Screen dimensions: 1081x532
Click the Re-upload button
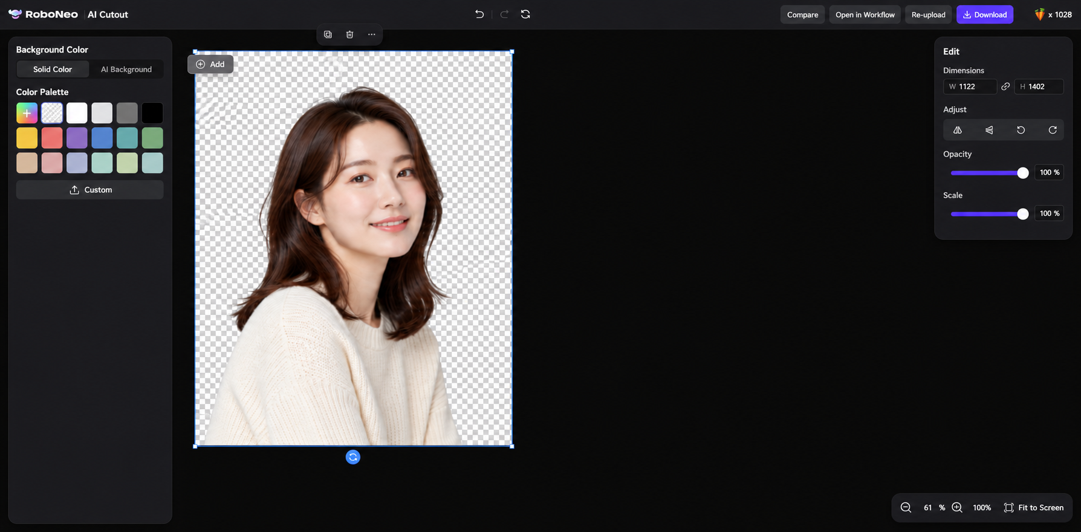coord(929,15)
